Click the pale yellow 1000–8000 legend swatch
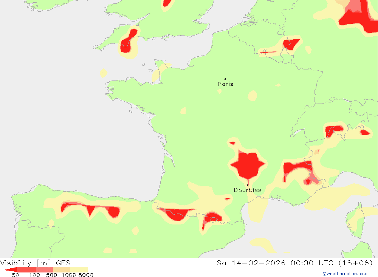 [79, 269]
